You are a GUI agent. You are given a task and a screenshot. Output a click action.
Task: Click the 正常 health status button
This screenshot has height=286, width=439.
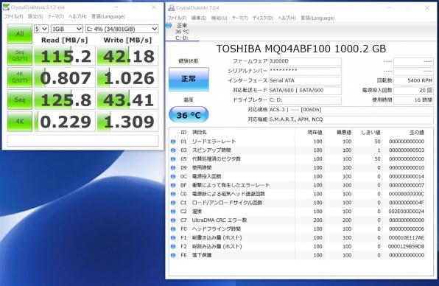189,80
